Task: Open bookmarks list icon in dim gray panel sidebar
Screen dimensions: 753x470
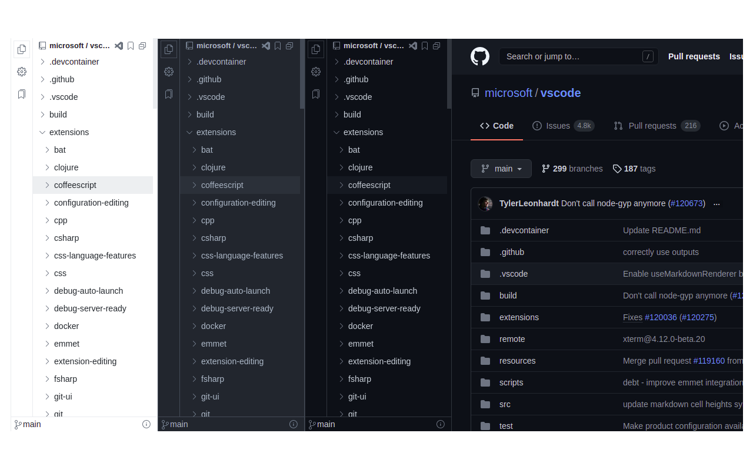Action: [x=169, y=94]
